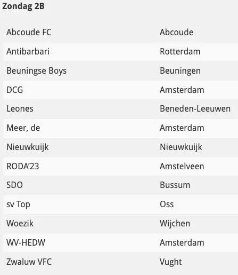Select the Abcoude FC team name
Viewport: 238px width, 275px height.
click(29, 33)
